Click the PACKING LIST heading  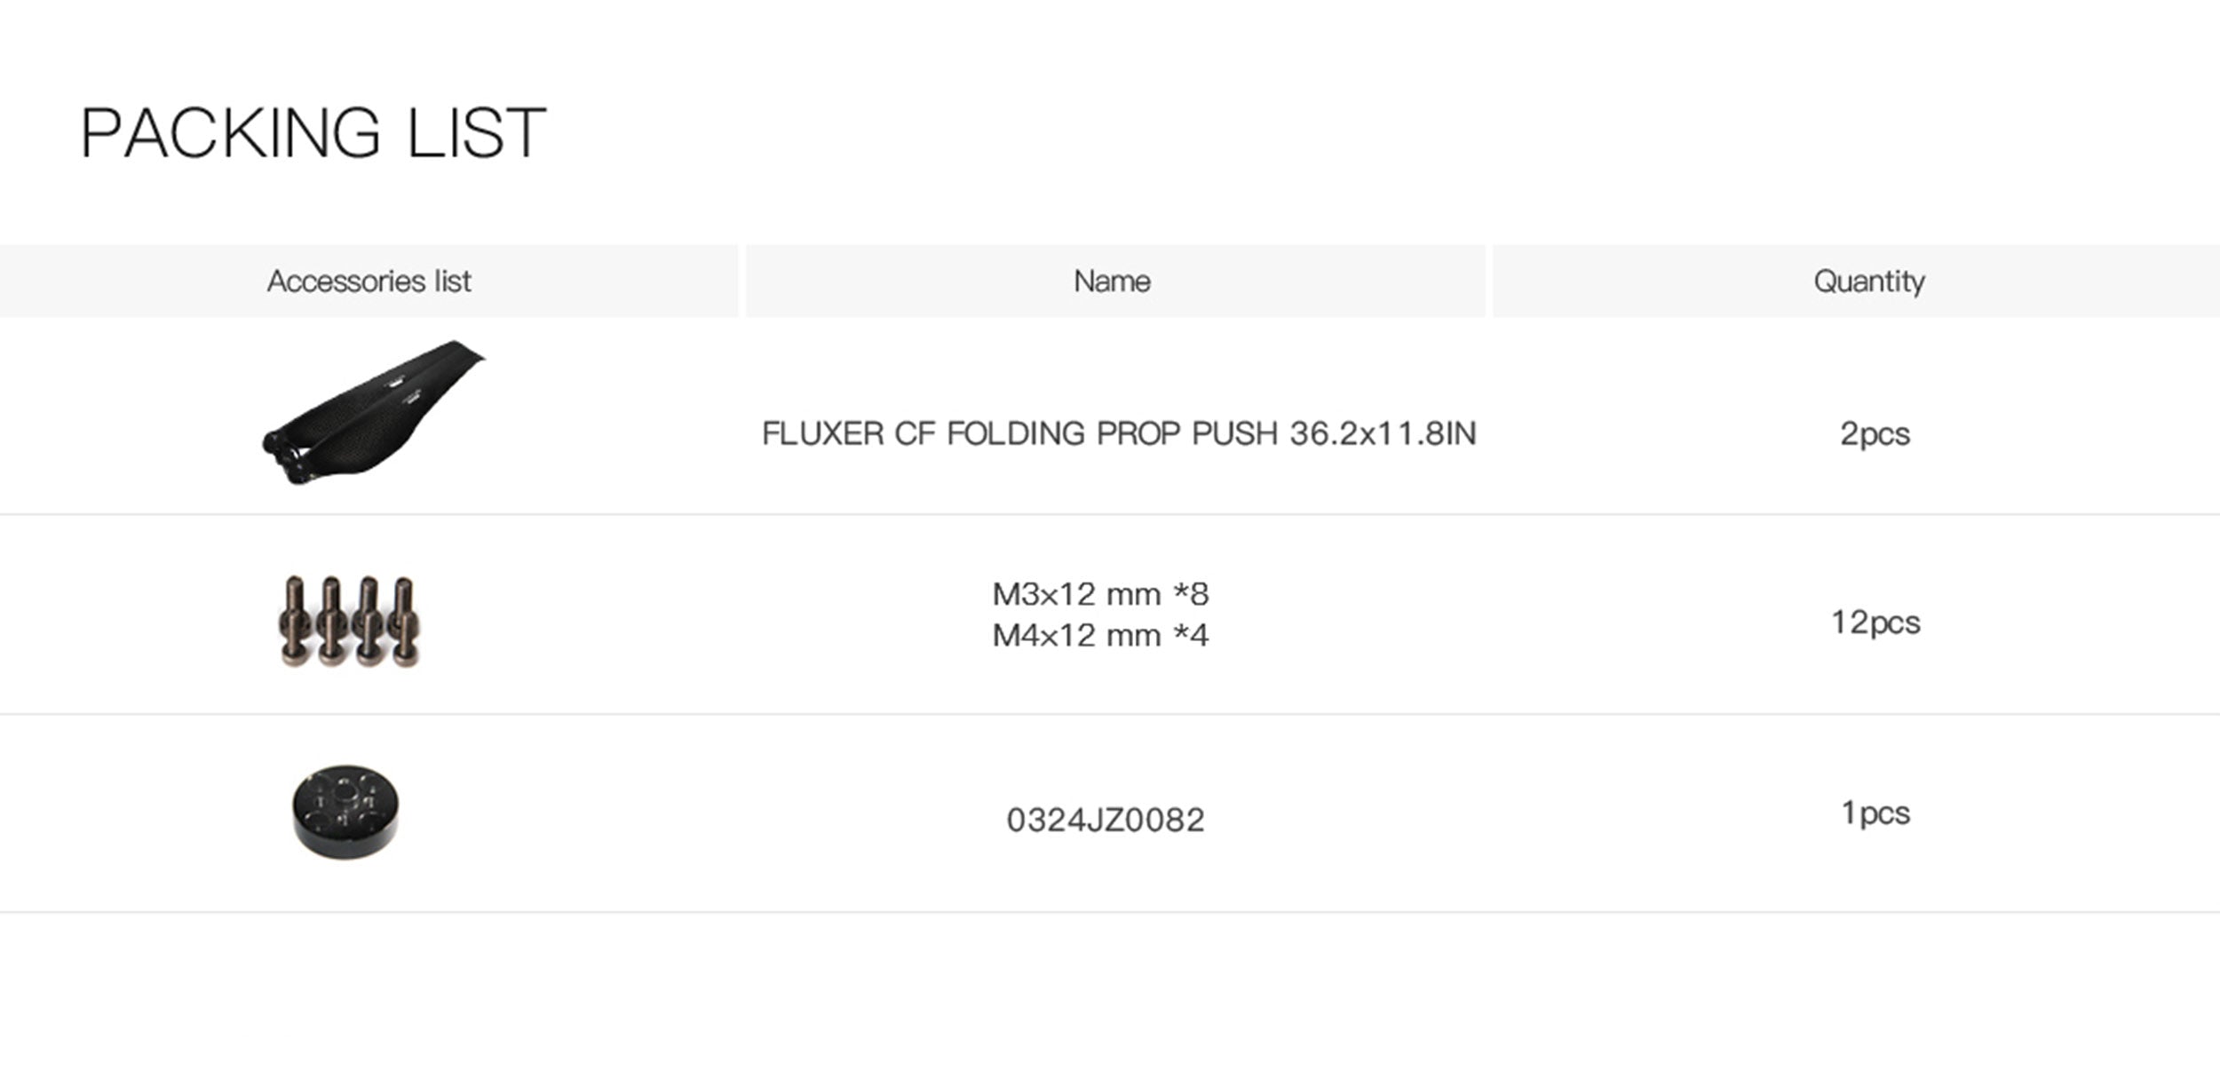(313, 133)
